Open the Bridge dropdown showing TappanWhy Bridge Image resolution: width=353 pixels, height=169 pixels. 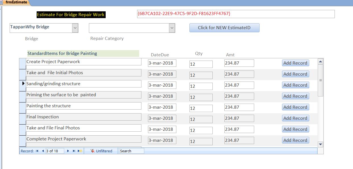(x=75, y=27)
